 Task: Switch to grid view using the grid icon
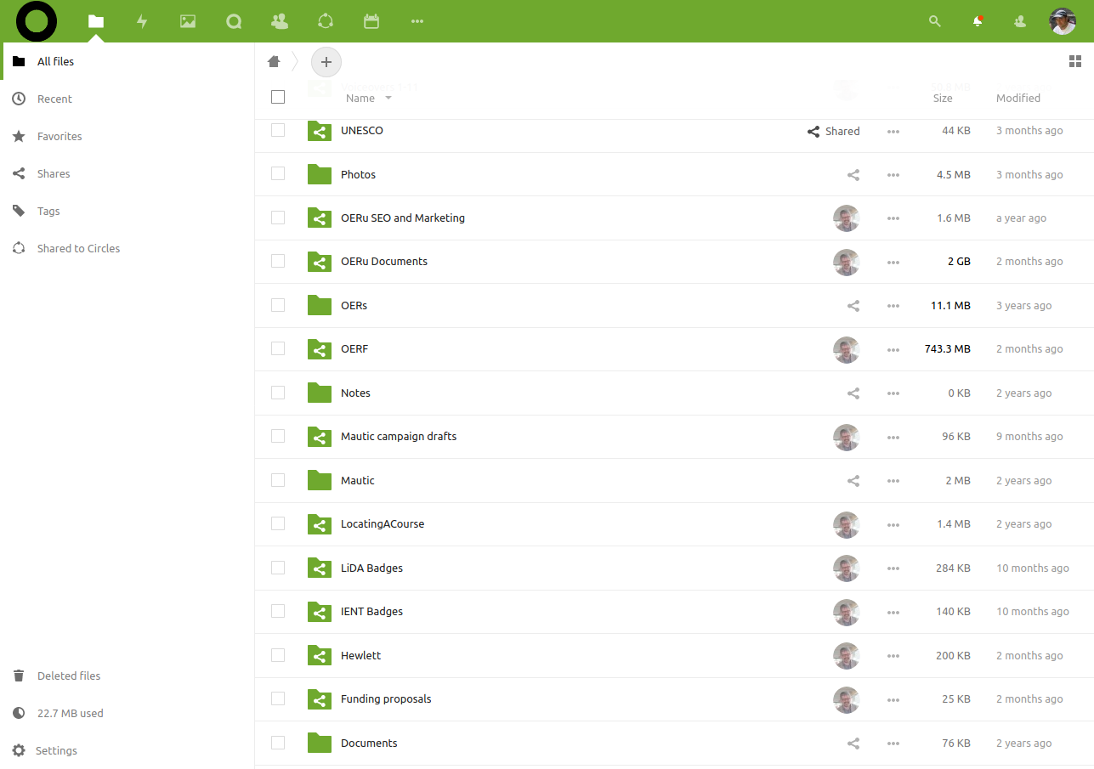pyautogui.click(x=1075, y=61)
